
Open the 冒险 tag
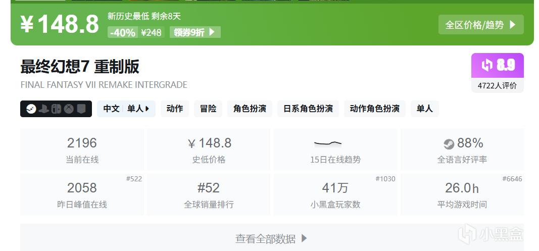(x=208, y=109)
